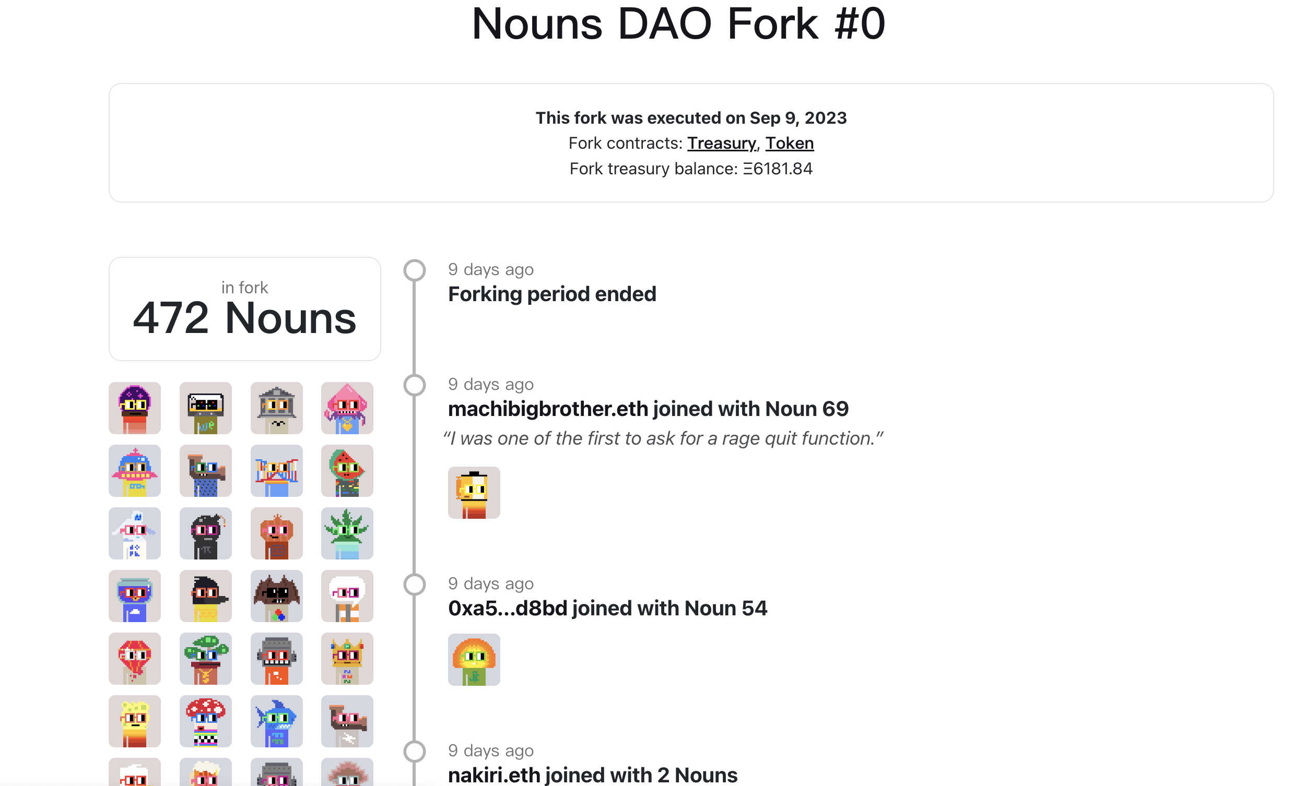Click timeline marker for machibigbrother.eth event
The image size is (1316, 786).
(414, 385)
